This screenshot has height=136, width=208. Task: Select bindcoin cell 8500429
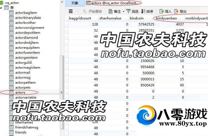(x=142, y=85)
